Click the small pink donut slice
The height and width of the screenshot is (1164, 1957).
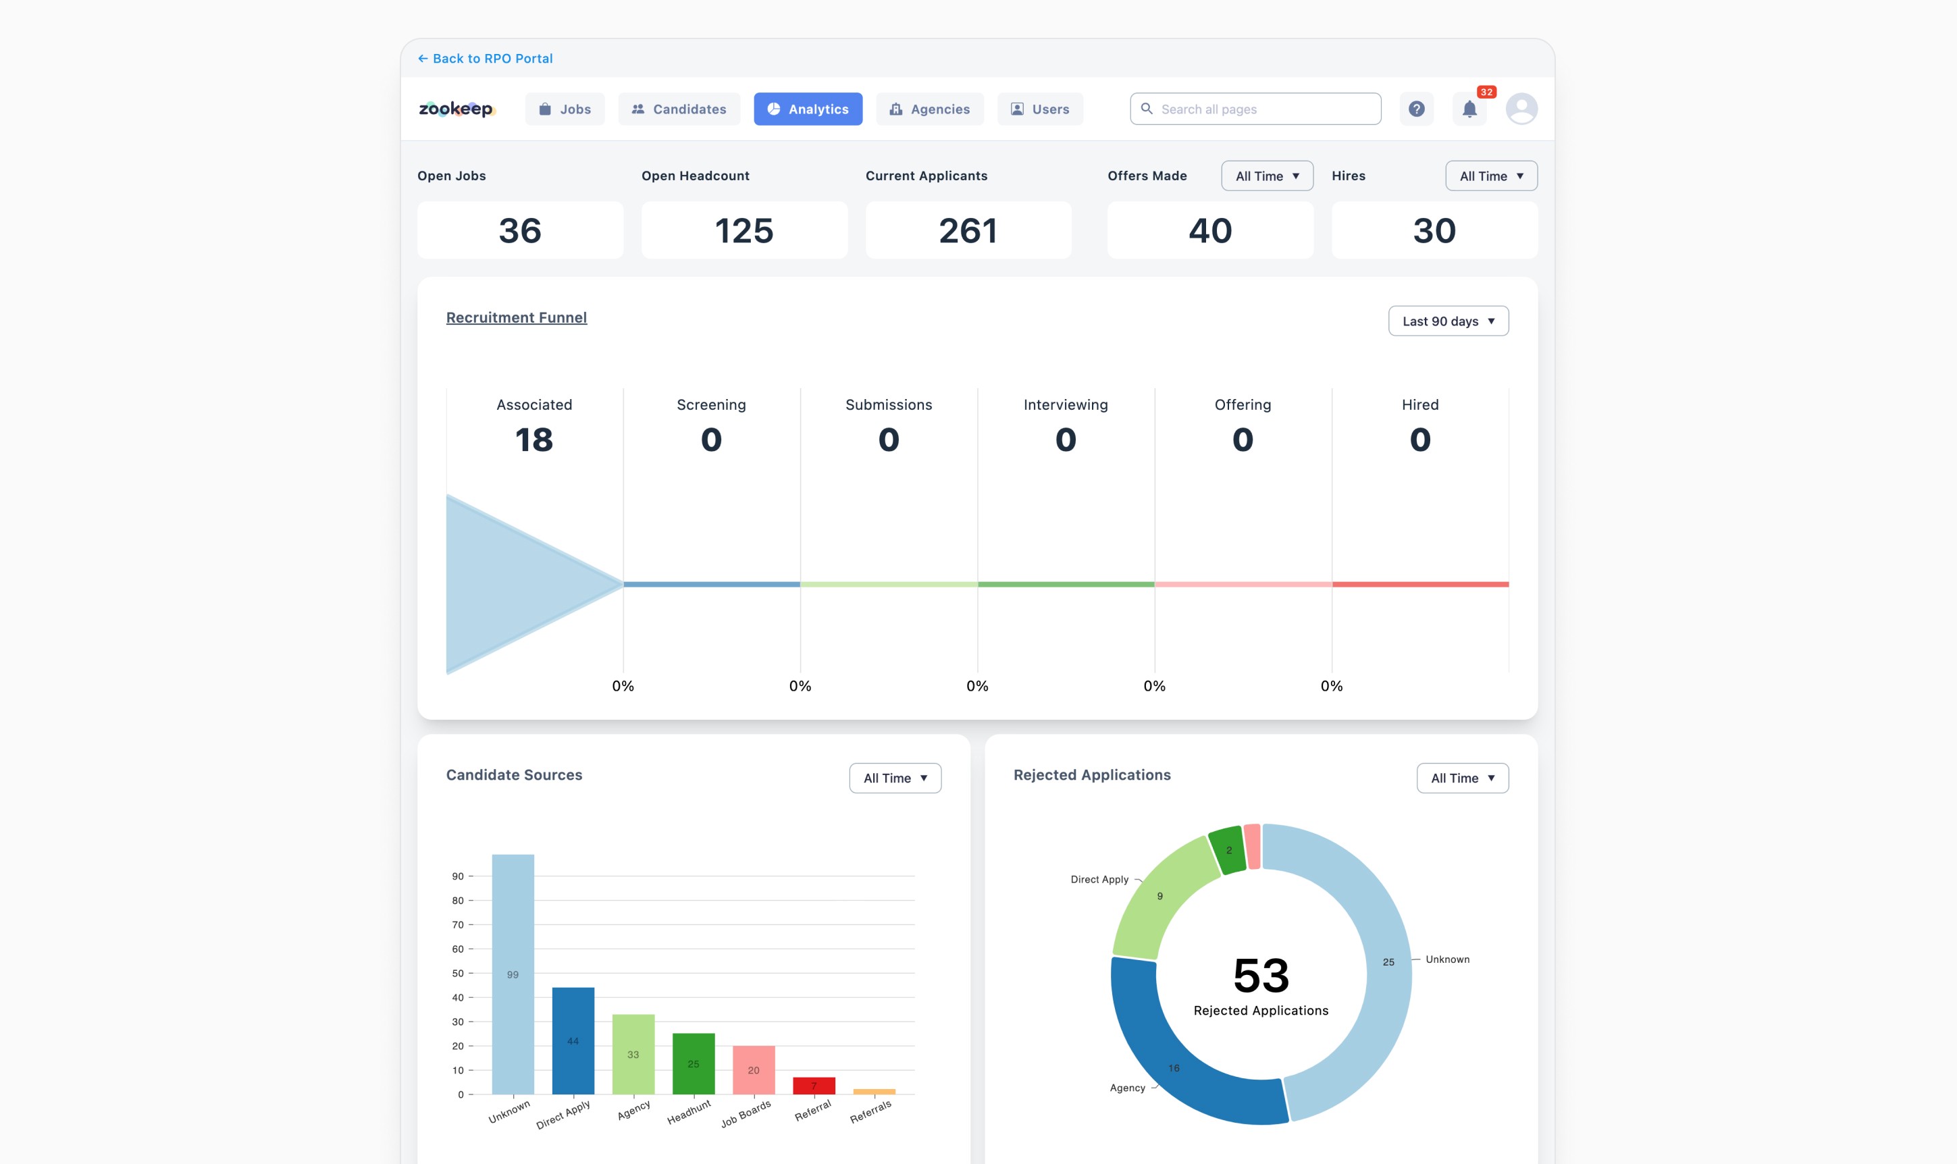(1253, 847)
